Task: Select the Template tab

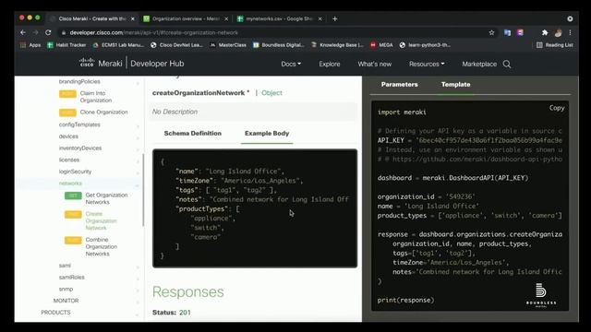Action: [x=455, y=84]
